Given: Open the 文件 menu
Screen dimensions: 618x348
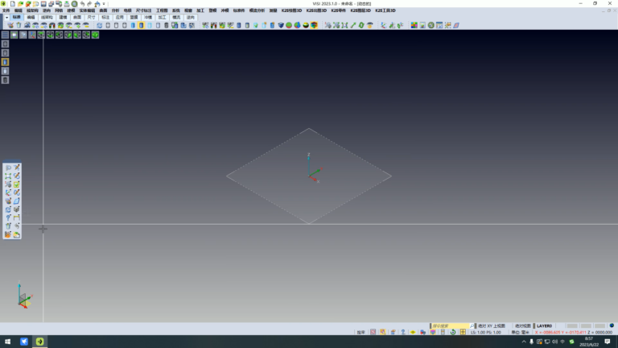Looking at the screenshot, I should 6,10.
